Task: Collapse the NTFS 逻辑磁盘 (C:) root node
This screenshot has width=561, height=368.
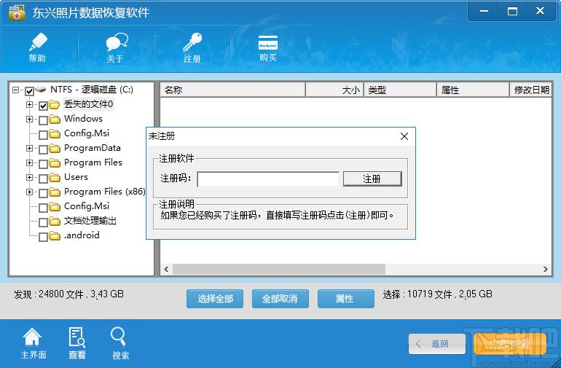Action: 16,90
